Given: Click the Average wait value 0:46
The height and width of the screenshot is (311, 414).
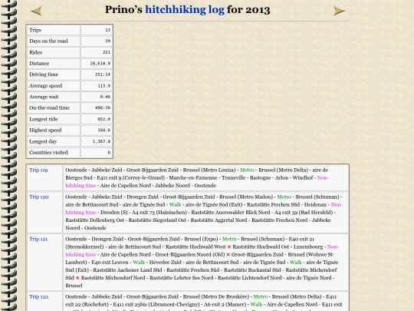Looking at the screenshot, I should (x=105, y=97).
